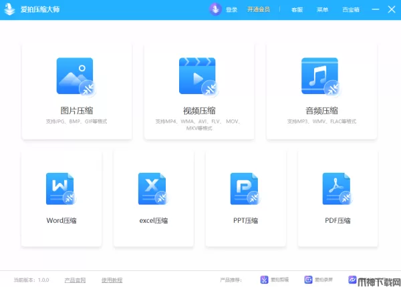This screenshot has height=287, width=401.
Task: Launch the Word压缩 document icon
Action: (61, 189)
